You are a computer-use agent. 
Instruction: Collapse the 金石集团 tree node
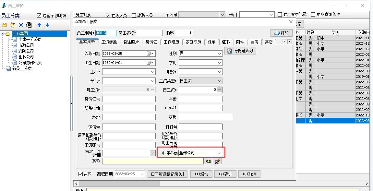pos(3,34)
